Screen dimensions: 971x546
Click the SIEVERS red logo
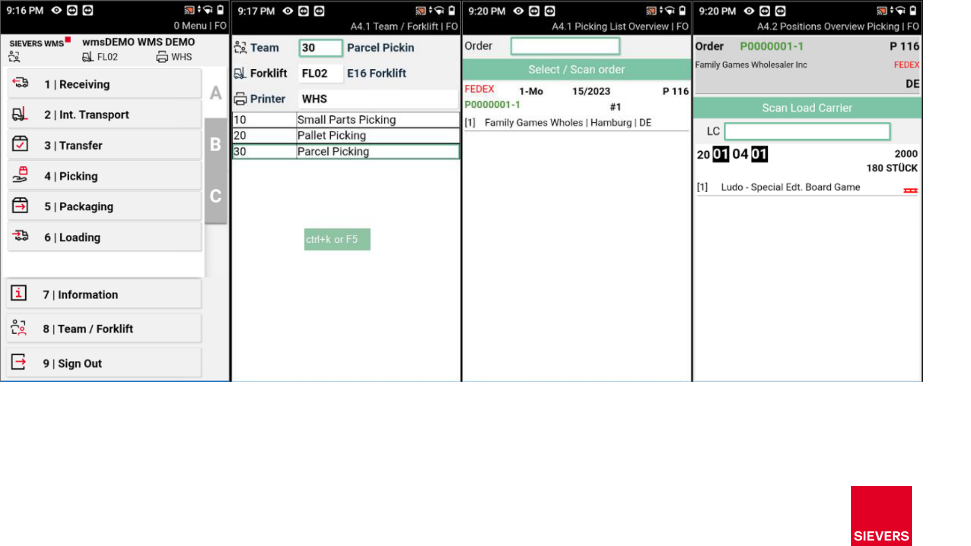click(x=881, y=516)
